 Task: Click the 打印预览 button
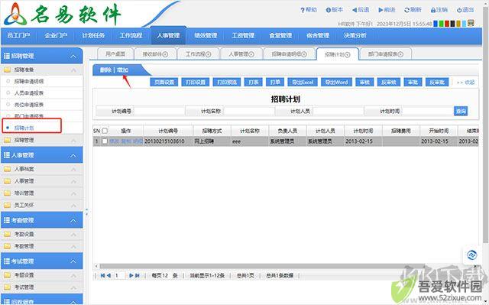(227, 82)
